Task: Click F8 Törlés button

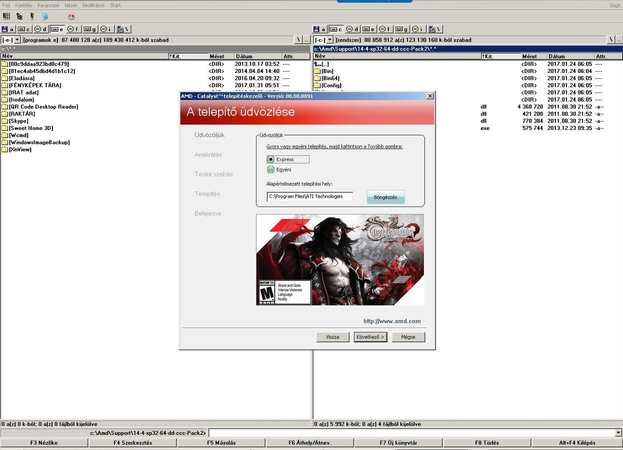Action: (487, 443)
